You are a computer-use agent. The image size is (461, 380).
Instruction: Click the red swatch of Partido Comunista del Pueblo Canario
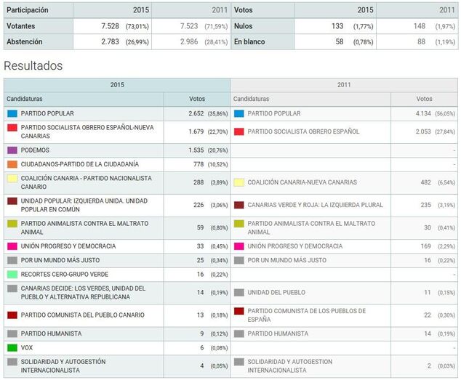pyautogui.click(x=12, y=315)
